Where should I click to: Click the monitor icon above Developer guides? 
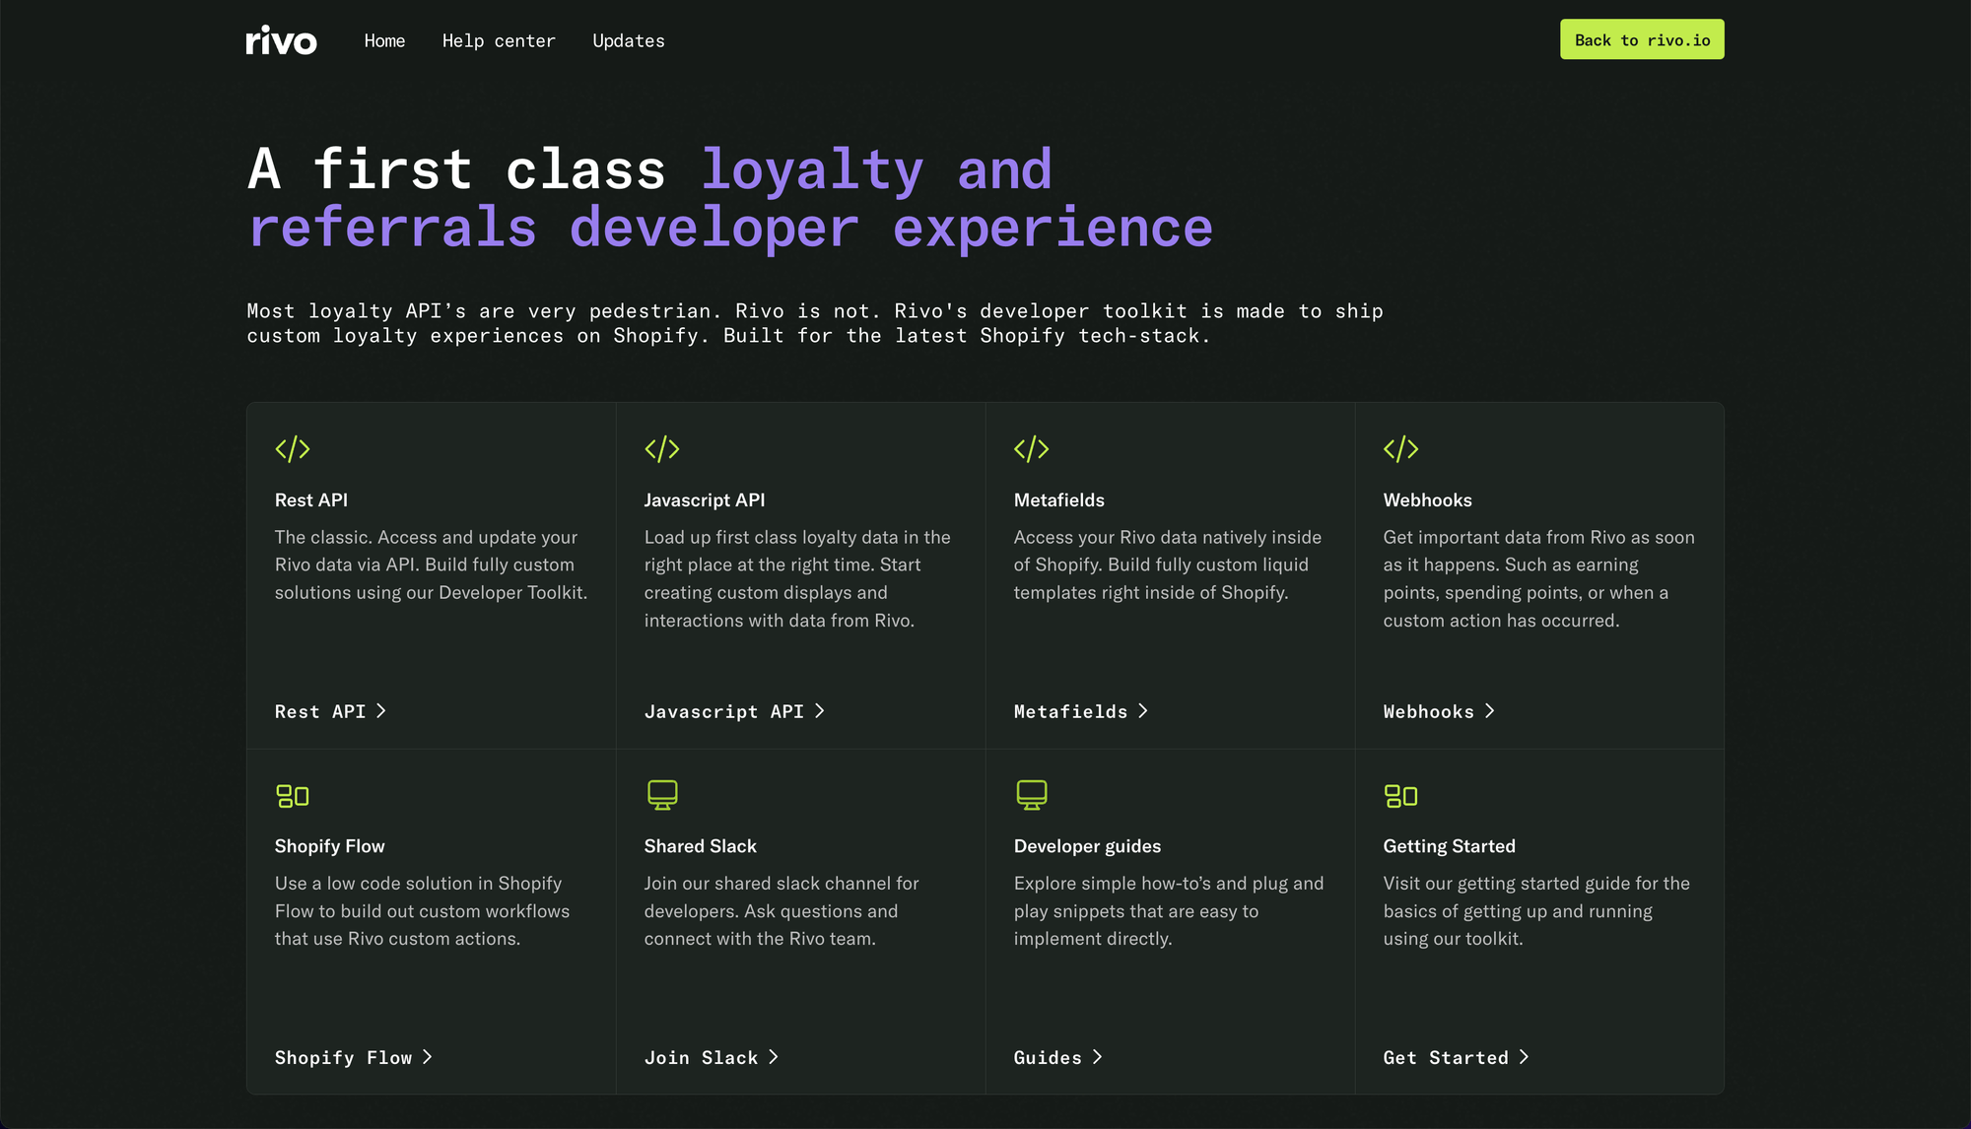coord(1032,795)
